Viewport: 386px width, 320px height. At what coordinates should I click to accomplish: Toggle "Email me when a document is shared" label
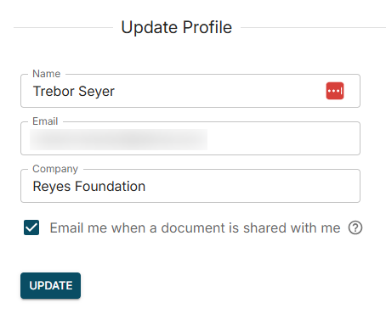tap(195, 227)
